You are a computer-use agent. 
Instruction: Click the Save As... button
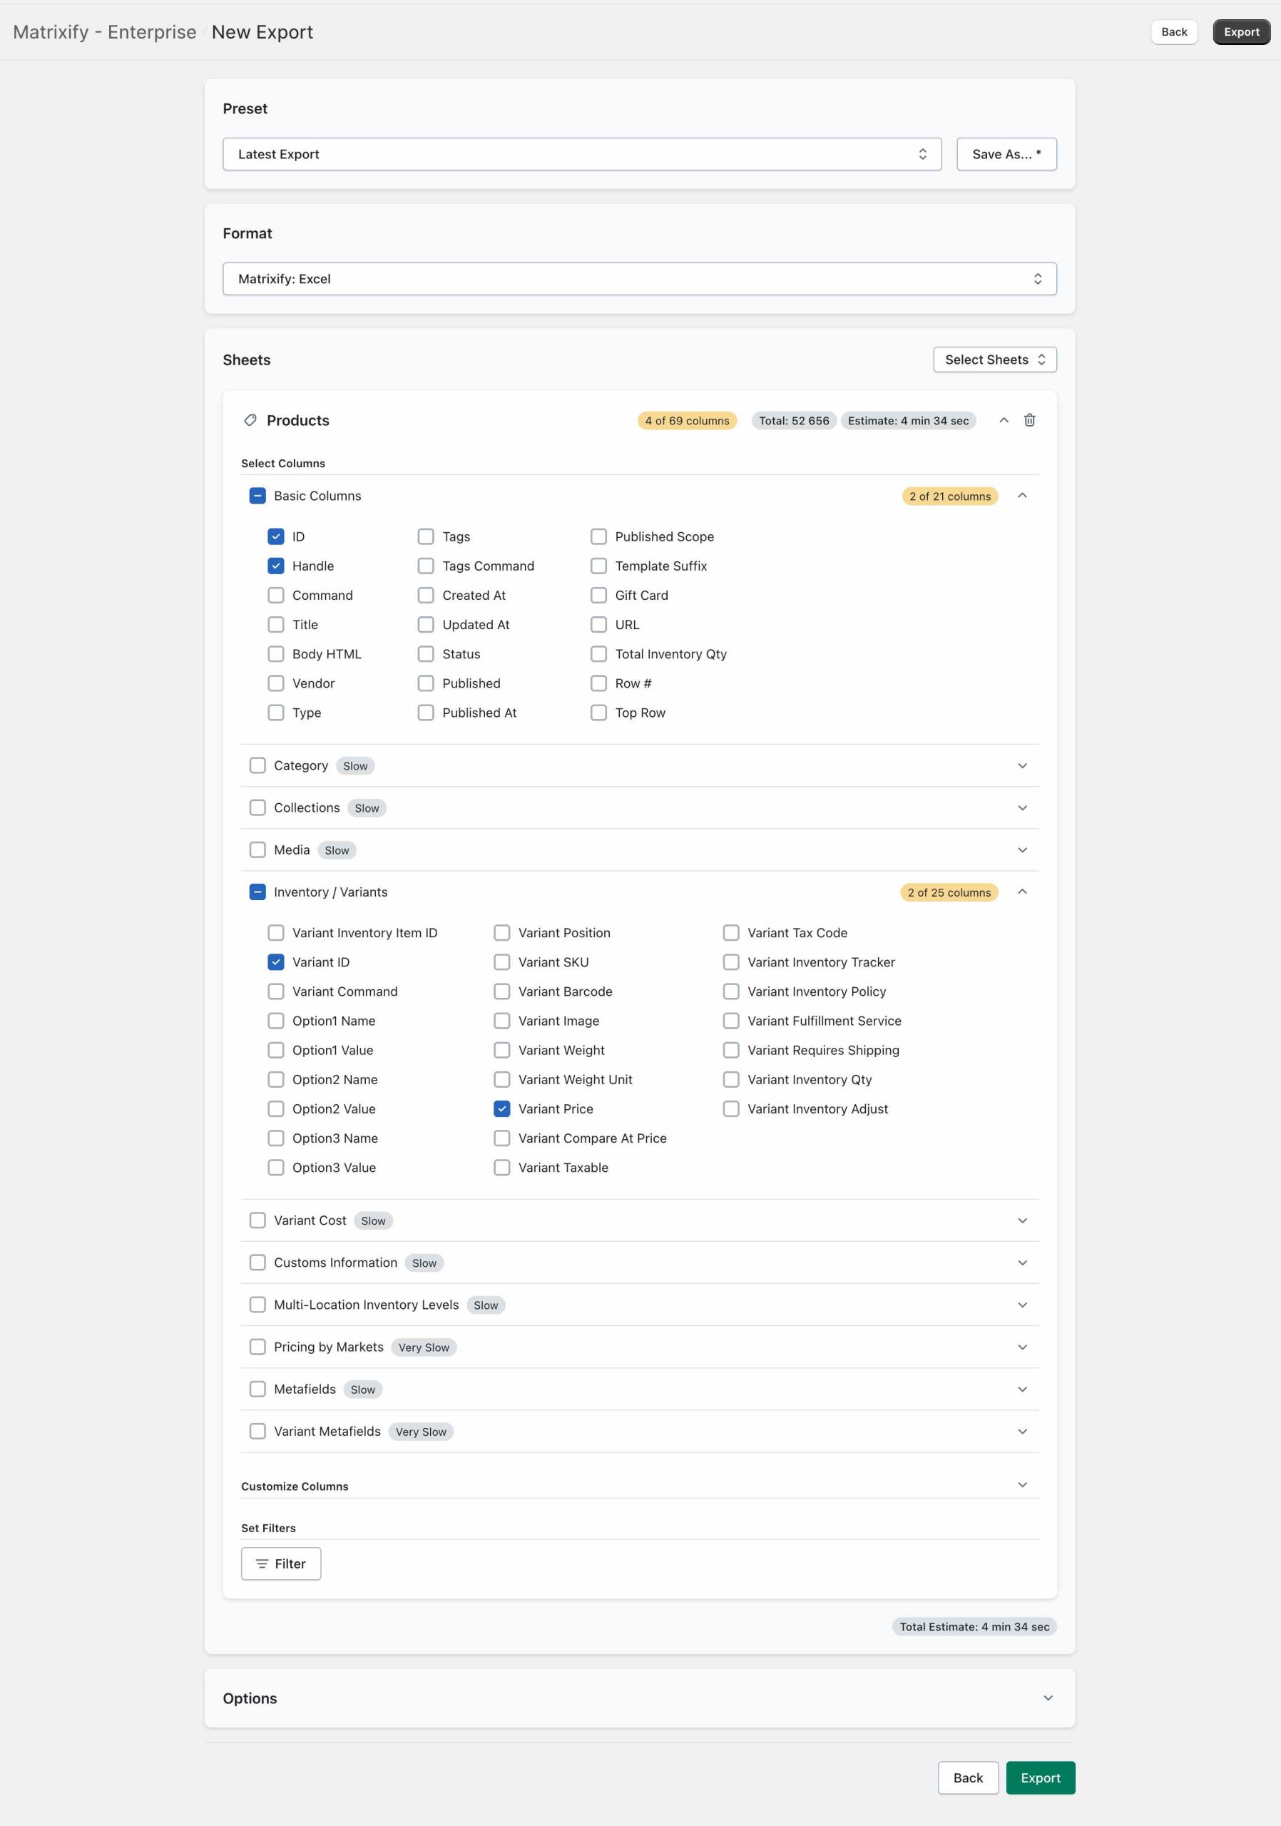coord(1006,154)
